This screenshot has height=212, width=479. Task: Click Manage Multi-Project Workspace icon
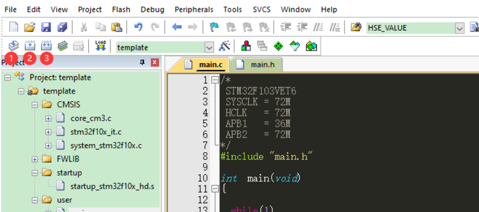click(x=262, y=46)
